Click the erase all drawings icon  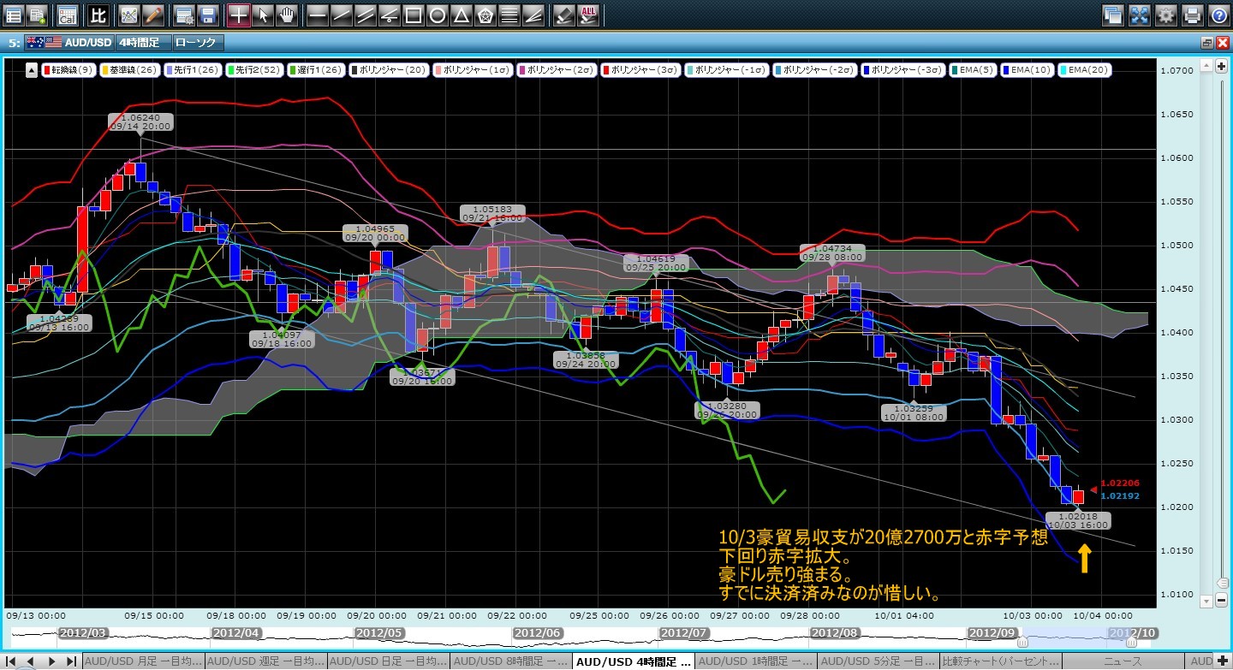coord(588,15)
